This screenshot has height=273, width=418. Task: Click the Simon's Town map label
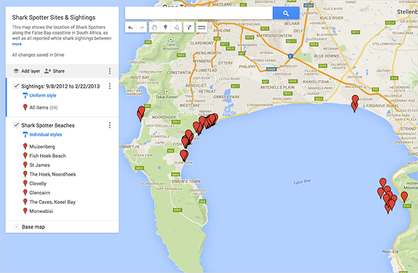pyautogui.click(x=185, y=182)
